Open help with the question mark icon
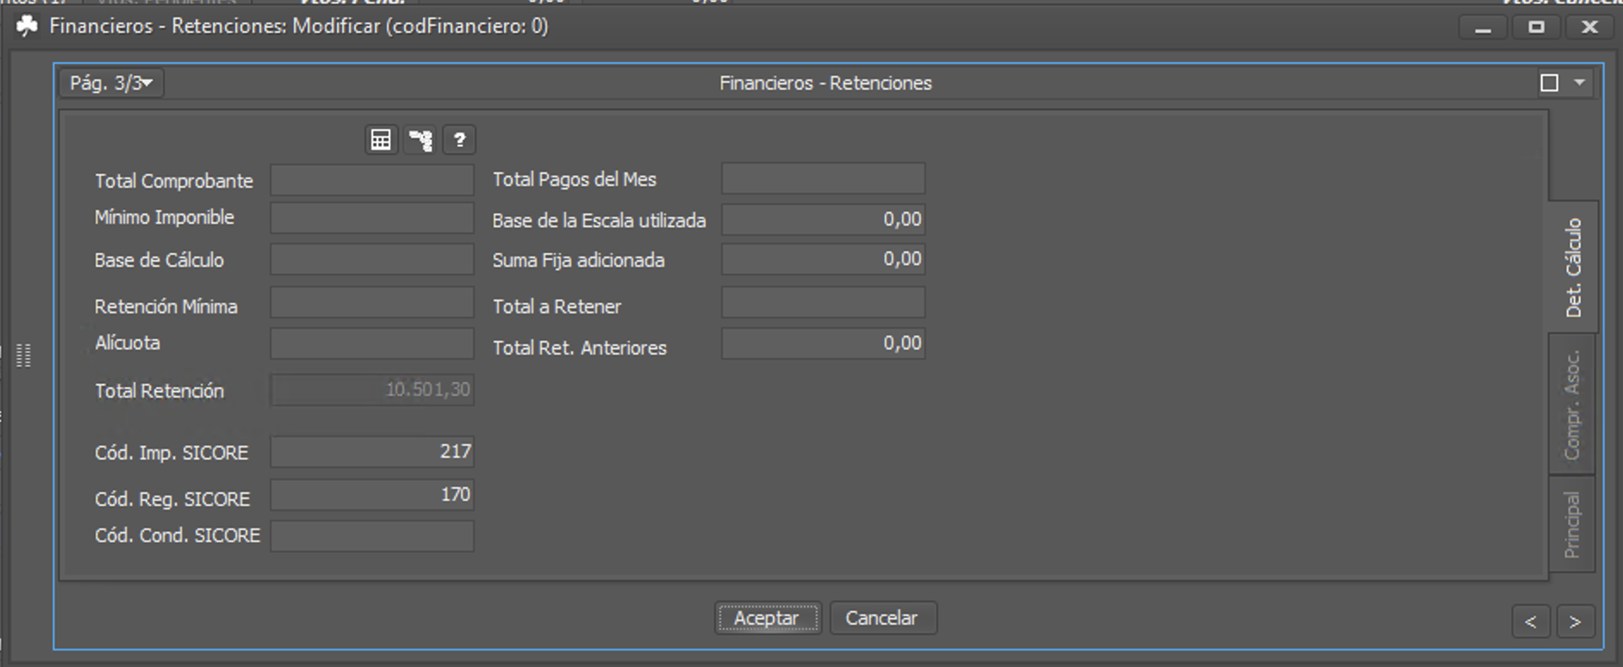The image size is (1623, 667). tap(459, 139)
